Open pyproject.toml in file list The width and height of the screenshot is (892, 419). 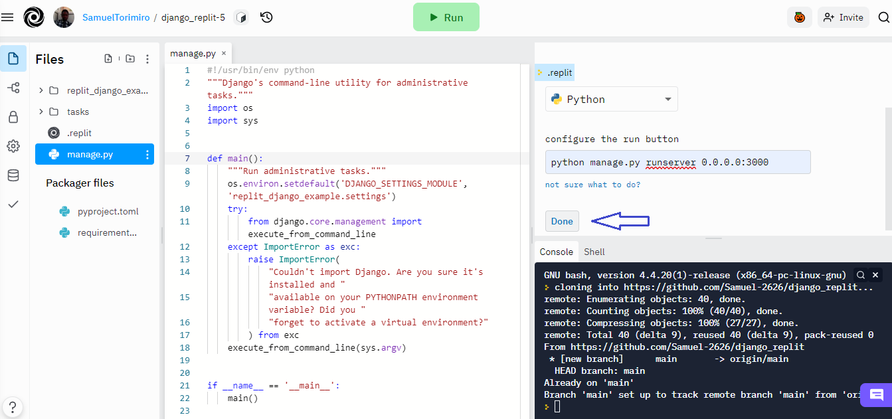(x=108, y=211)
